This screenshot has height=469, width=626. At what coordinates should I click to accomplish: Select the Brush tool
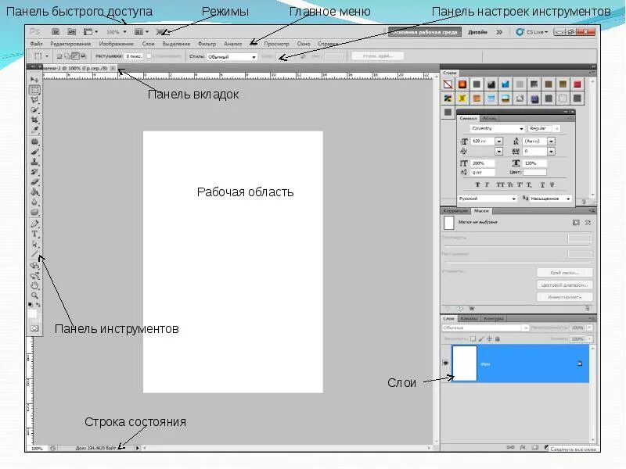(34, 152)
